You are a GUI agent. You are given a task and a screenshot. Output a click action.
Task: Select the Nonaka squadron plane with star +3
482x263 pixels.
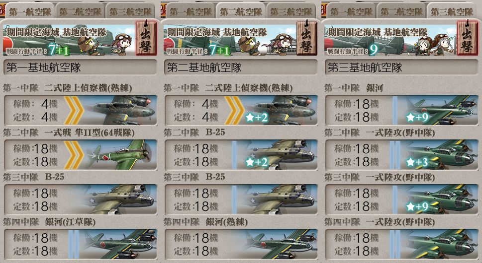402,155
